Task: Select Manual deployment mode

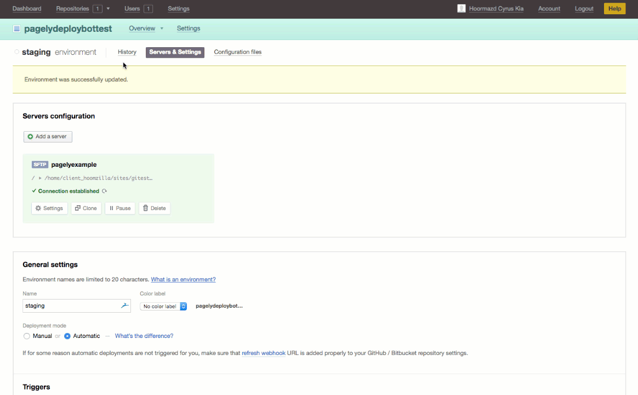Action: pyautogui.click(x=27, y=336)
